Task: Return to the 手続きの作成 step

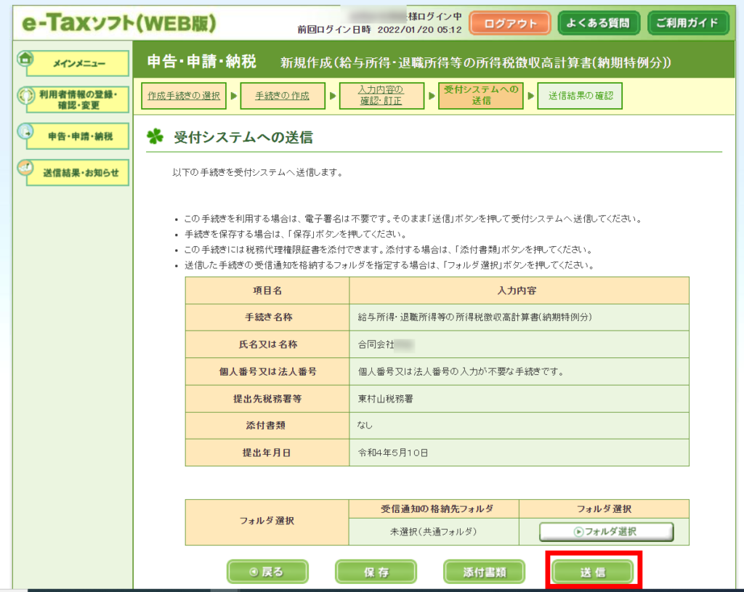Action: (282, 96)
